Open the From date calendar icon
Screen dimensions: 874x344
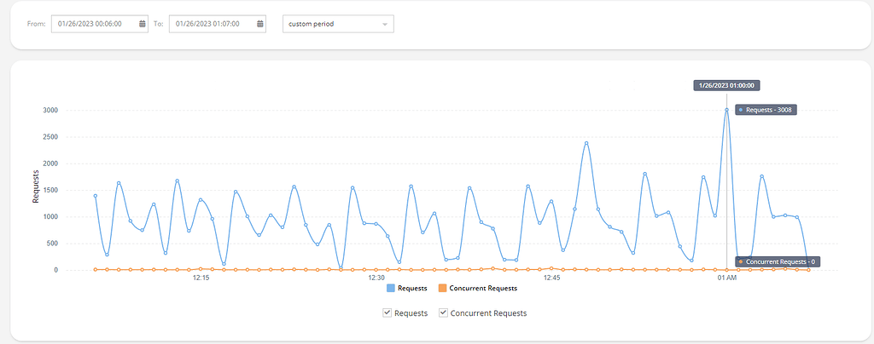pos(143,24)
